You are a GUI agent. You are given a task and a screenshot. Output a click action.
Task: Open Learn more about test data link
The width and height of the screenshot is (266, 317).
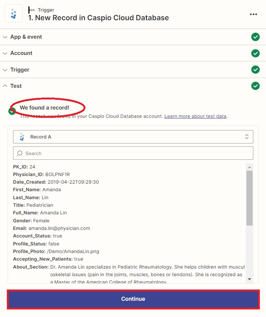click(x=195, y=116)
